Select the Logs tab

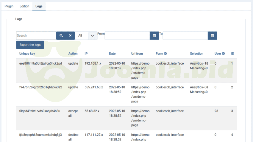tap(39, 6)
